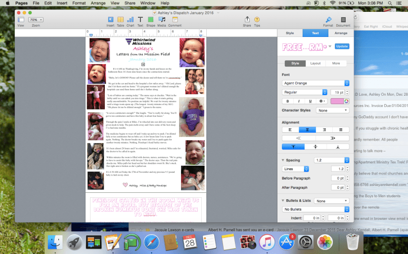Open the No Bullets dropdown
The image size is (408, 254).
click(316, 209)
